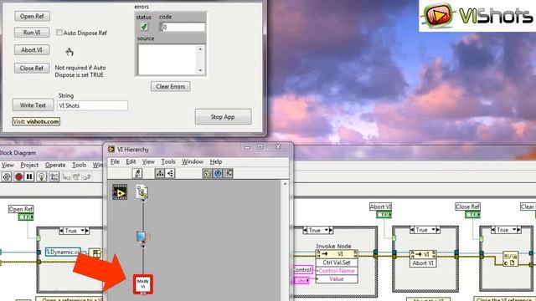Click the Ctrl Val.Set method row

[337, 263]
